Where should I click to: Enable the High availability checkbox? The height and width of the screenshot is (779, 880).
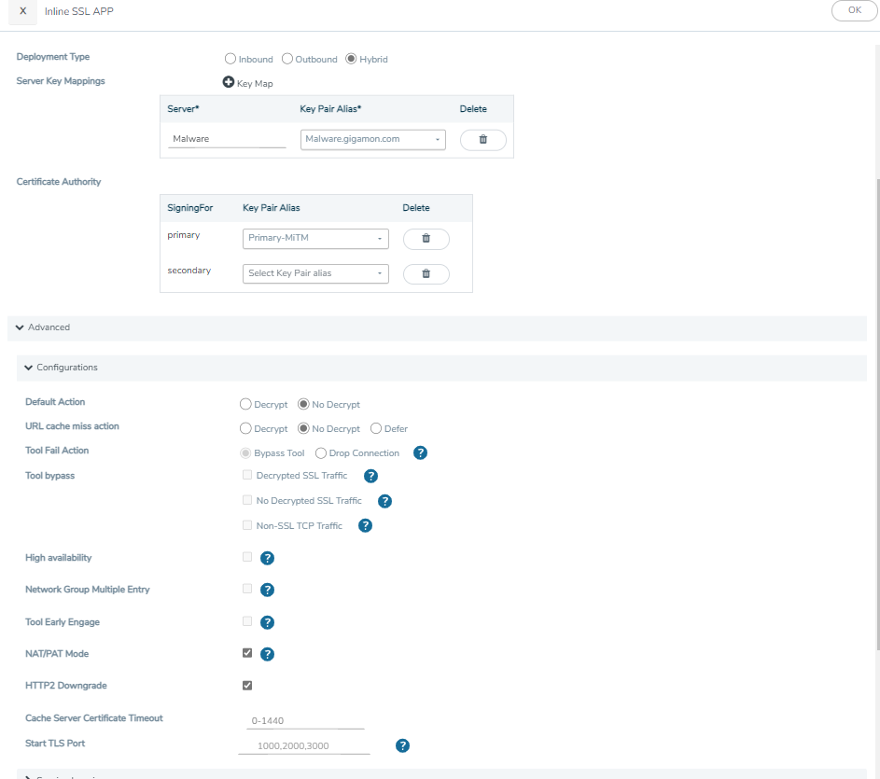[x=247, y=557]
